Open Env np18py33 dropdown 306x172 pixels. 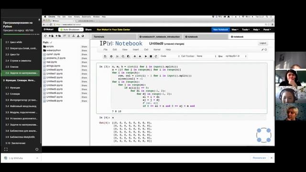(x=236, y=56)
